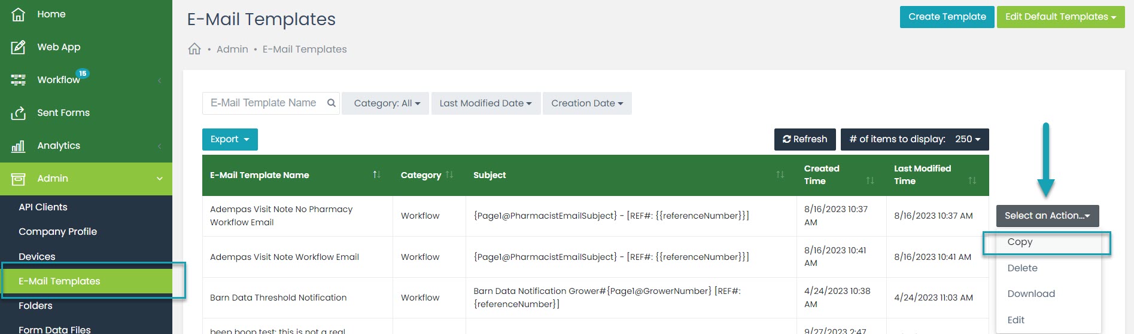Collapse the Admin sidebar section

[x=159, y=179]
